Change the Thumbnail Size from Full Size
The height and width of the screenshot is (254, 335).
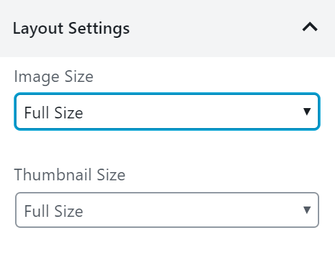click(167, 210)
